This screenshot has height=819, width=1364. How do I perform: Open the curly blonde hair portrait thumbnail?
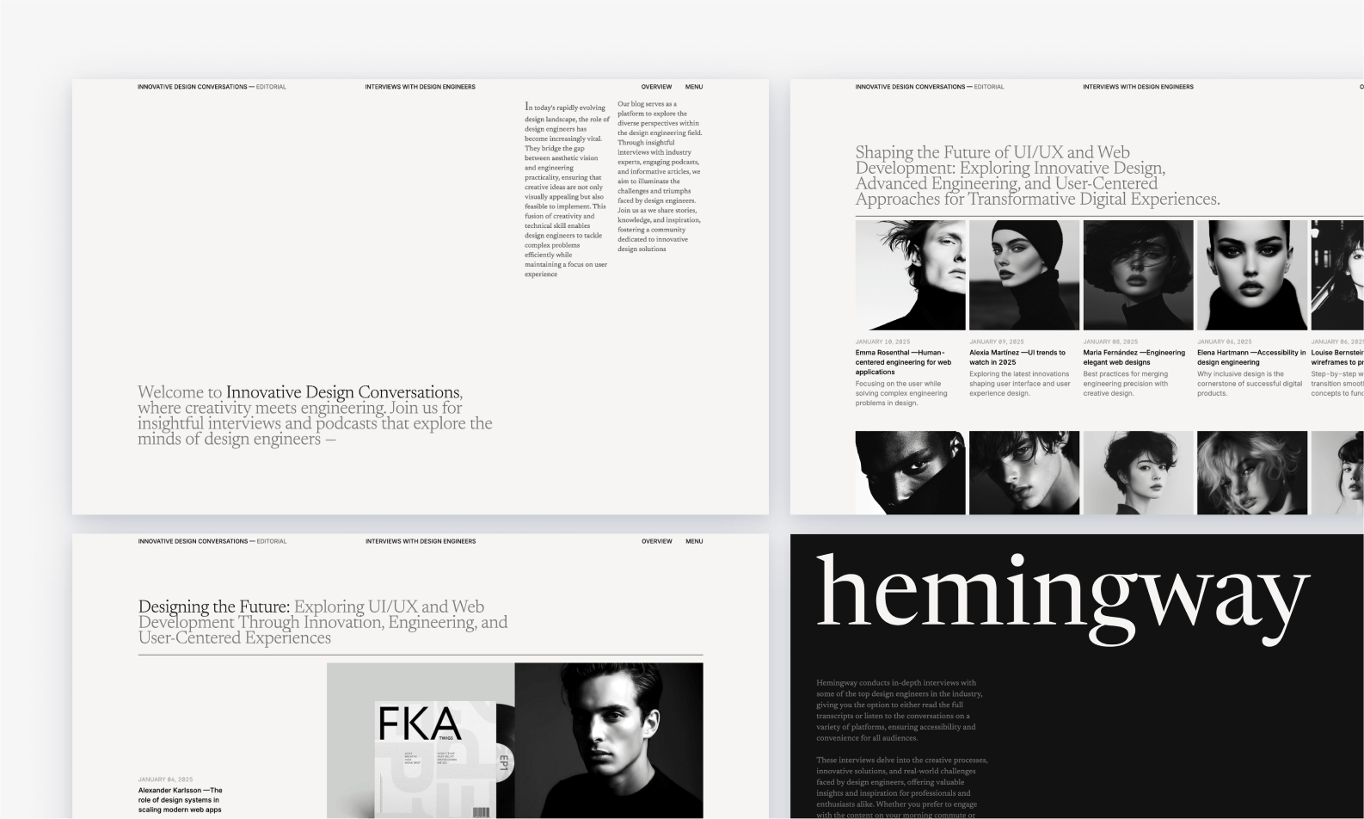click(1251, 472)
